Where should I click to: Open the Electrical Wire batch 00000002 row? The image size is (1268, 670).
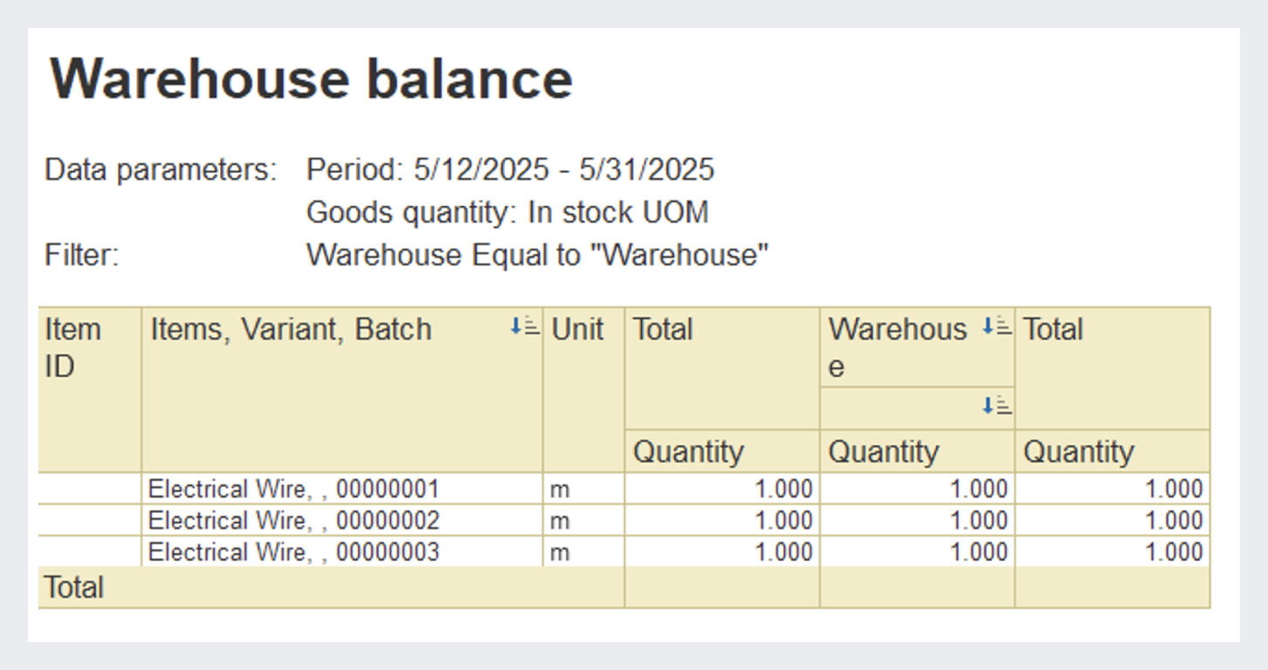point(293,521)
